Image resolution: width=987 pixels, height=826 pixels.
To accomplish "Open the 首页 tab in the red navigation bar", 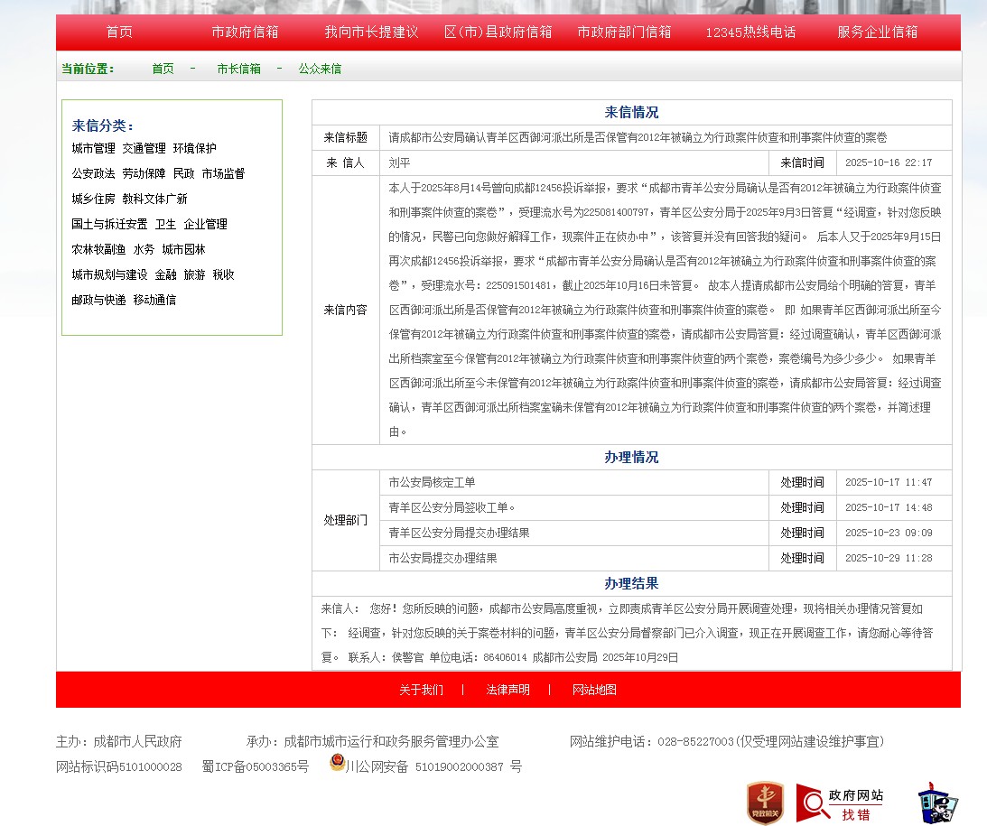I will [119, 32].
